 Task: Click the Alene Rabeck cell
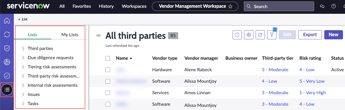198,70
